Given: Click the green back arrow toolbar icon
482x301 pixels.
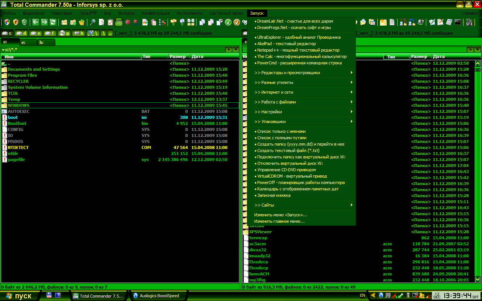Looking at the screenshot, I should tap(36, 22).
